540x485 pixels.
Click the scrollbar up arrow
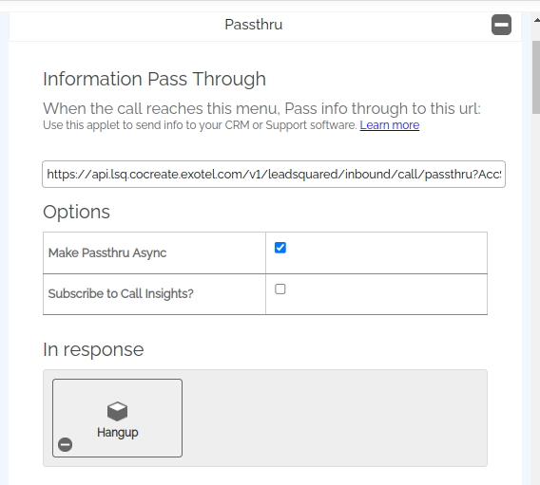536,20
